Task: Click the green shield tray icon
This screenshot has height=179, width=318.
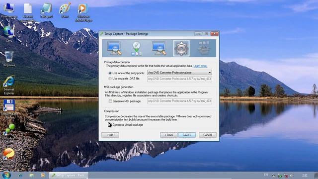Action: [x=280, y=176]
